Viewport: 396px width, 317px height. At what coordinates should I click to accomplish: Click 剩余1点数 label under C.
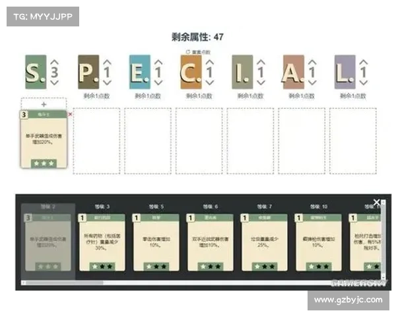pos(199,96)
